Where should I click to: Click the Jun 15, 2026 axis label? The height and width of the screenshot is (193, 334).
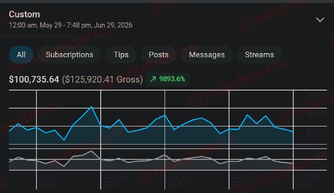(x=179, y=180)
